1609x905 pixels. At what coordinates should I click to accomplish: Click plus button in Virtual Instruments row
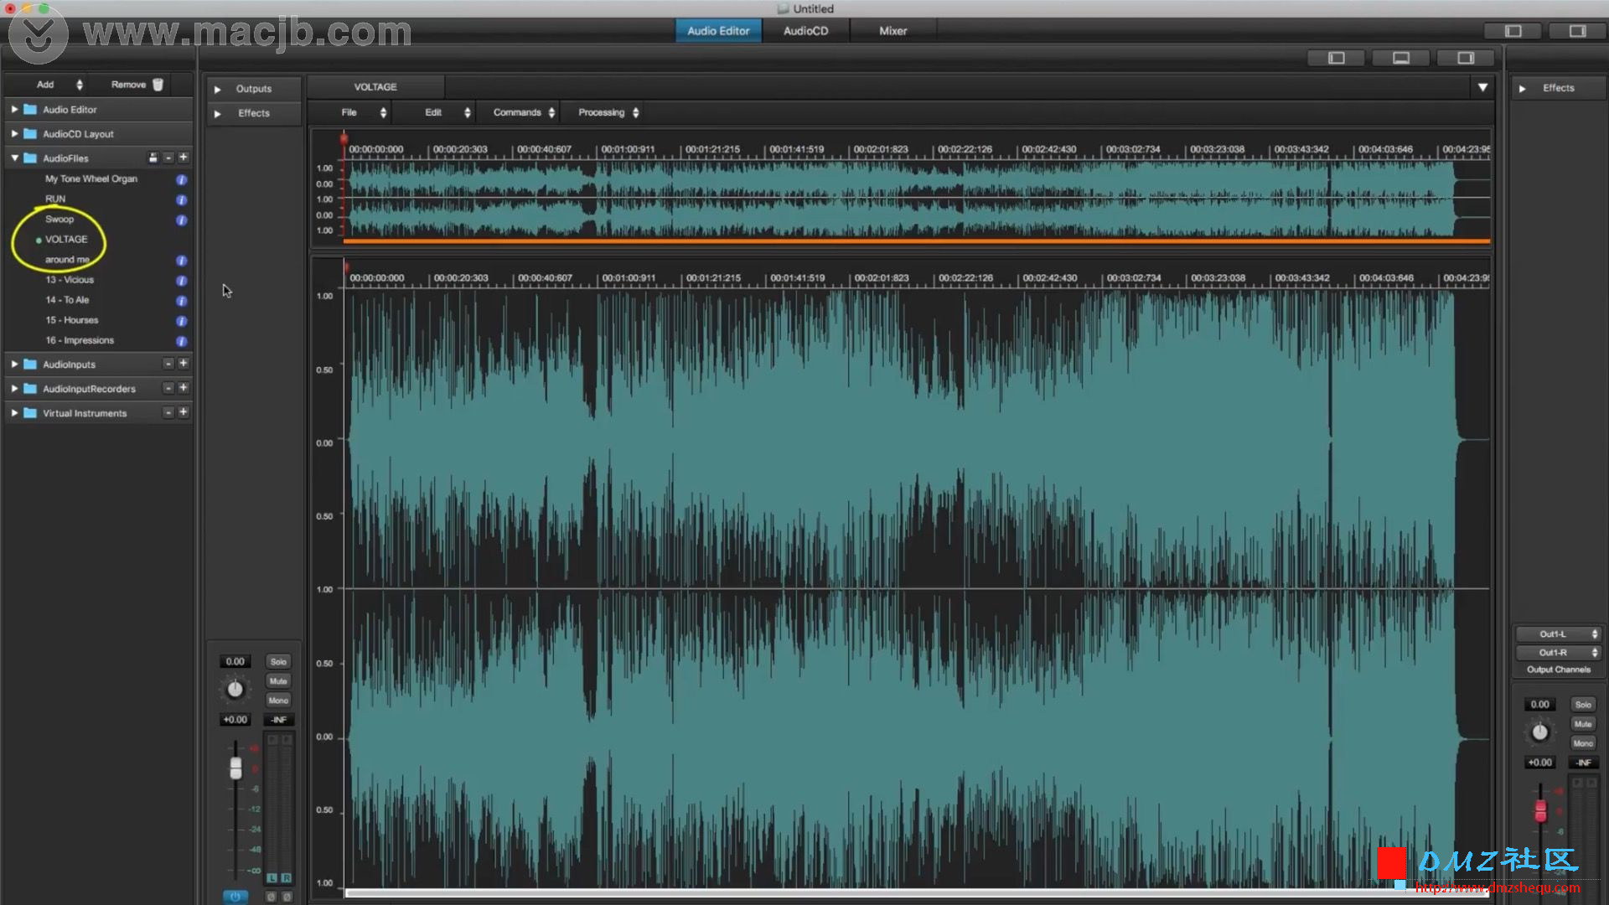click(x=184, y=412)
